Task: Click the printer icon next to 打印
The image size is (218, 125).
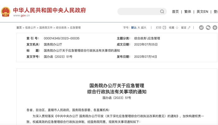Action: pyautogui.click(x=164, y=27)
